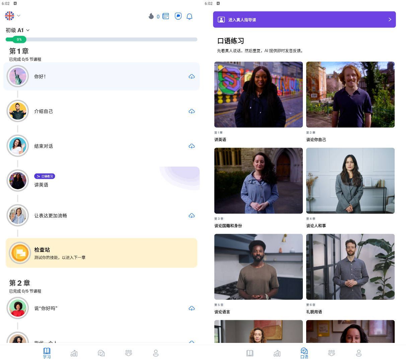Image resolution: width=406 pixels, height=361 pixels.
Task: Open the lesson tagged with 口语练习 badge
Action: click(41, 181)
